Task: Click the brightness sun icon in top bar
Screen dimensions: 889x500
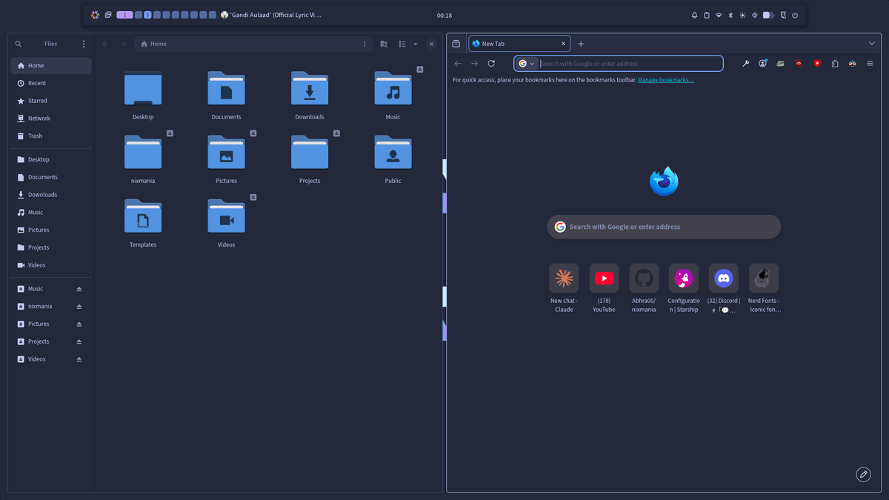Action: 742,15
